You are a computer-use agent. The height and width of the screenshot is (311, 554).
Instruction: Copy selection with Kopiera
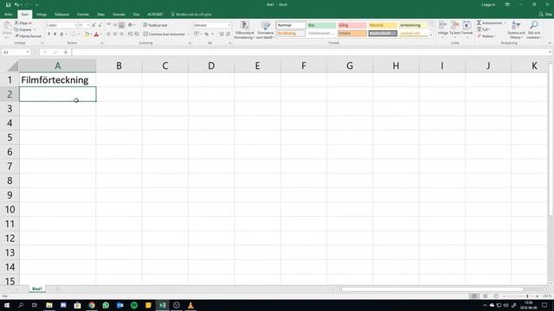tap(23, 29)
